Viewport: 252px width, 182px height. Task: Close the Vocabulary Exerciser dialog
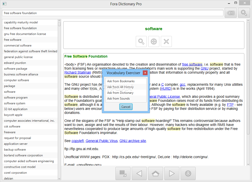pyautogui.click(x=145, y=73)
